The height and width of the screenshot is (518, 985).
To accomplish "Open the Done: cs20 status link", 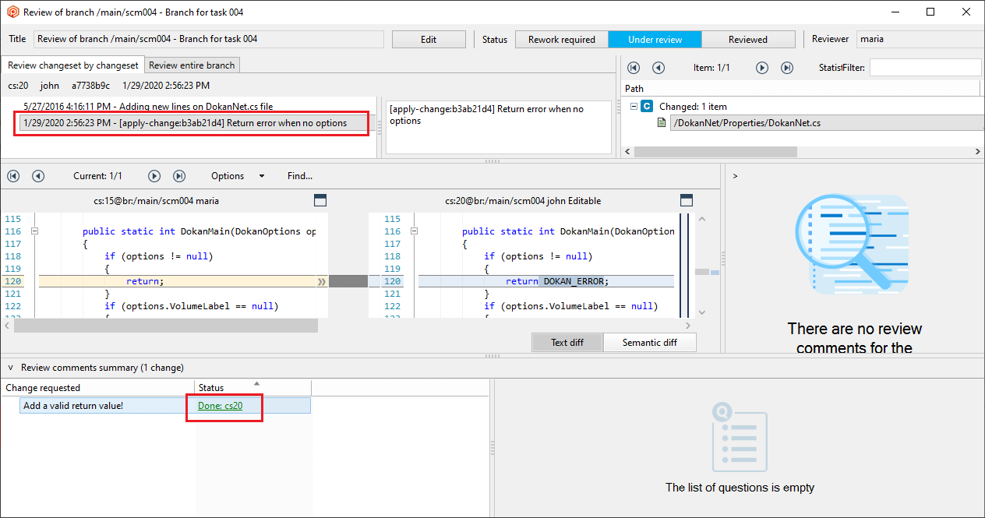I will click(x=220, y=405).
